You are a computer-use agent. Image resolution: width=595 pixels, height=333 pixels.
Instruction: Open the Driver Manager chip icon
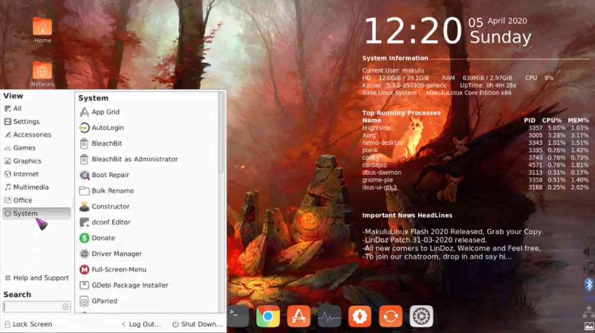click(84, 254)
